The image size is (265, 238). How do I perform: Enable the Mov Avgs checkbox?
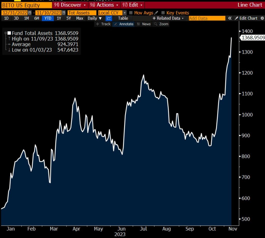pyautogui.click(x=131, y=13)
